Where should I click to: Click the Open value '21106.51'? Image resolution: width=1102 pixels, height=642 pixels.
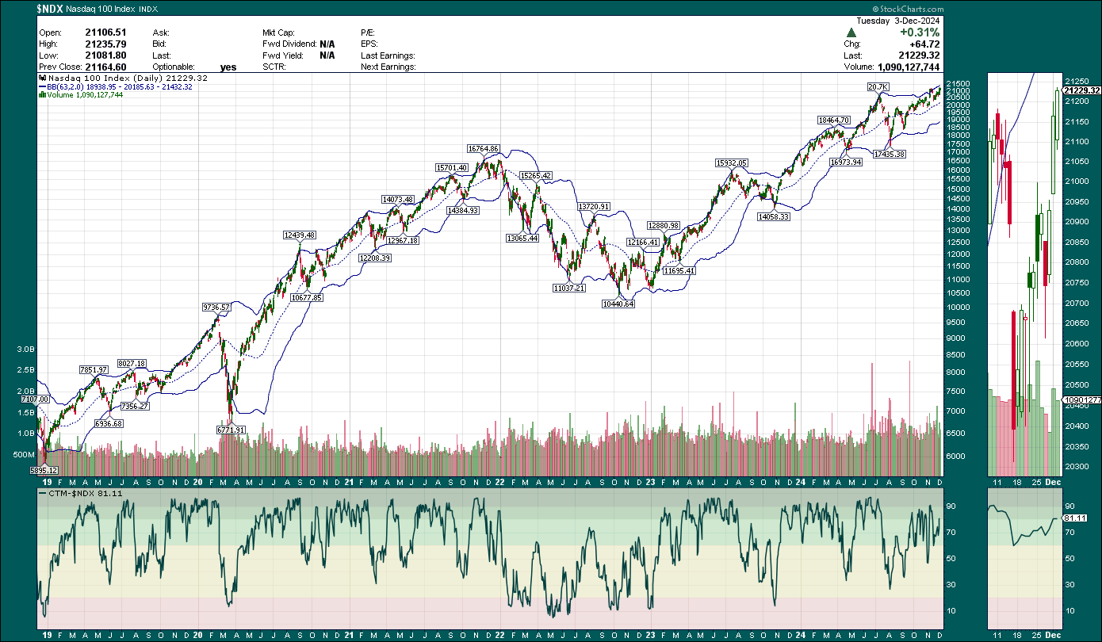coord(105,32)
